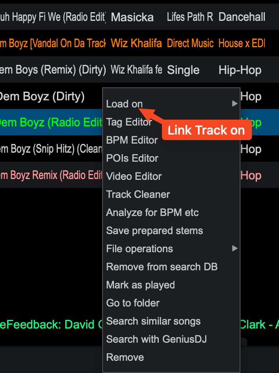
Task: Choose Analyze for BPM etc
Action: point(152,212)
